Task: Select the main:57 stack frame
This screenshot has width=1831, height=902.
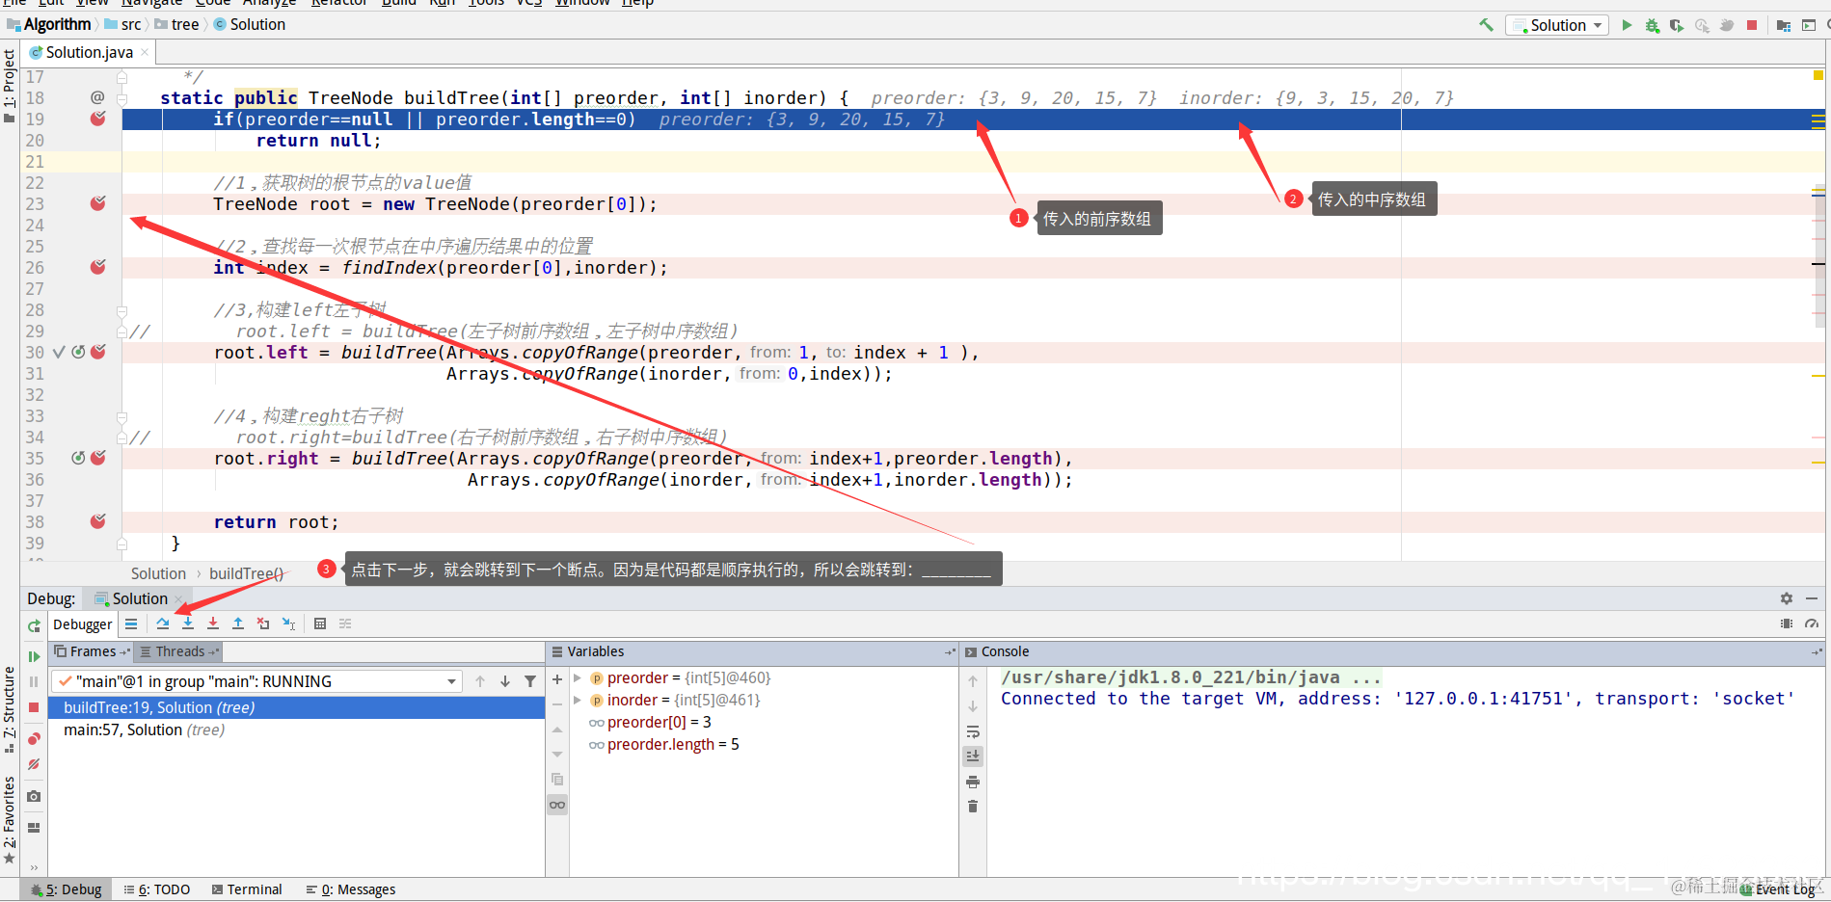Action: (297, 730)
